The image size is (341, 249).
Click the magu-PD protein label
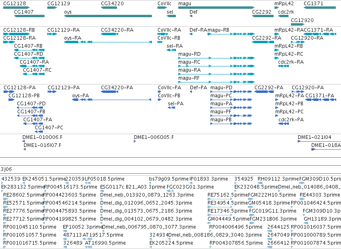coord(221,87)
